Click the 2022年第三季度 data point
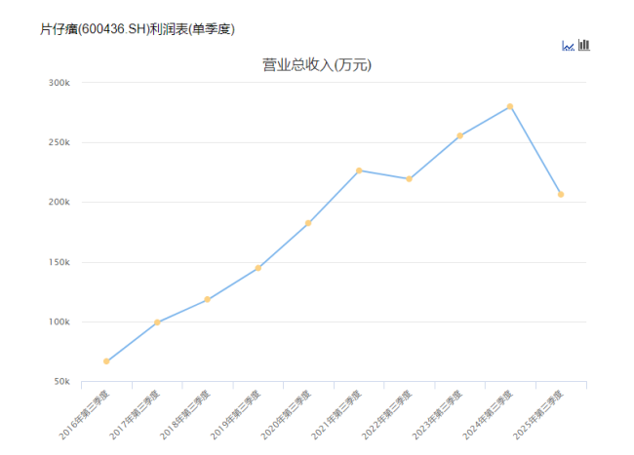634x455 pixels. [x=410, y=179]
